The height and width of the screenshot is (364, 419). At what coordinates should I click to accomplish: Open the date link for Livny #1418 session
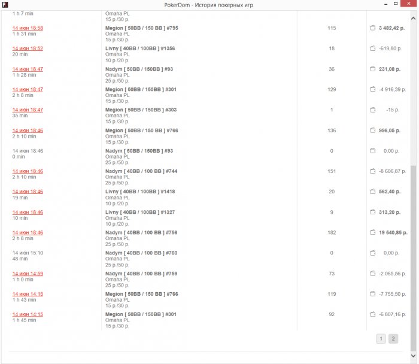28,192
